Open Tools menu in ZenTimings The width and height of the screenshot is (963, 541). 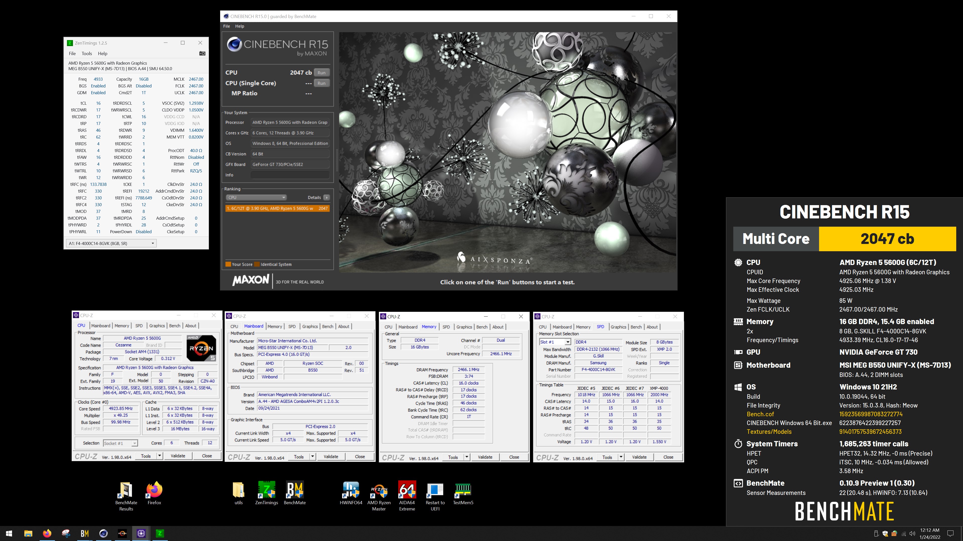(x=87, y=53)
